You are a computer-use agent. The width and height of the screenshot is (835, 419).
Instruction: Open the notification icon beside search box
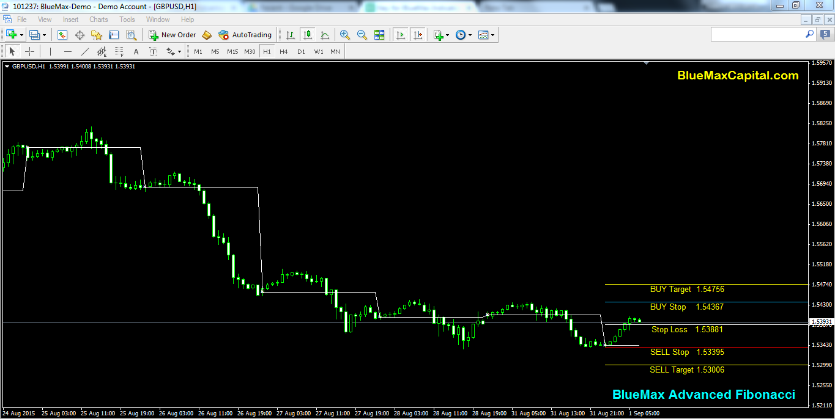[x=826, y=35]
